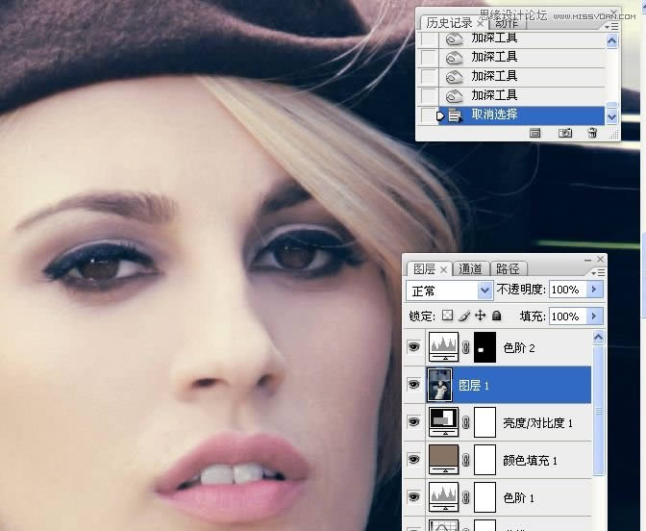Viewport: 646px width, 531px height.
Task: Hide the 颜色填充 1 layer
Action: pyautogui.click(x=414, y=460)
